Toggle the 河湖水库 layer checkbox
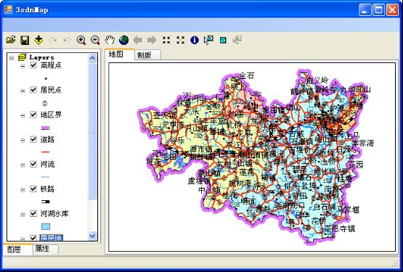The image size is (403, 272). (x=33, y=213)
